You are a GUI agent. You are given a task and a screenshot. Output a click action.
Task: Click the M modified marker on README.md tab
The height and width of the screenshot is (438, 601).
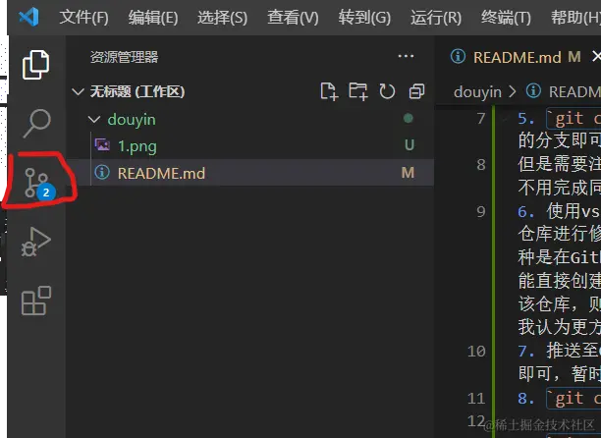pos(574,57)
